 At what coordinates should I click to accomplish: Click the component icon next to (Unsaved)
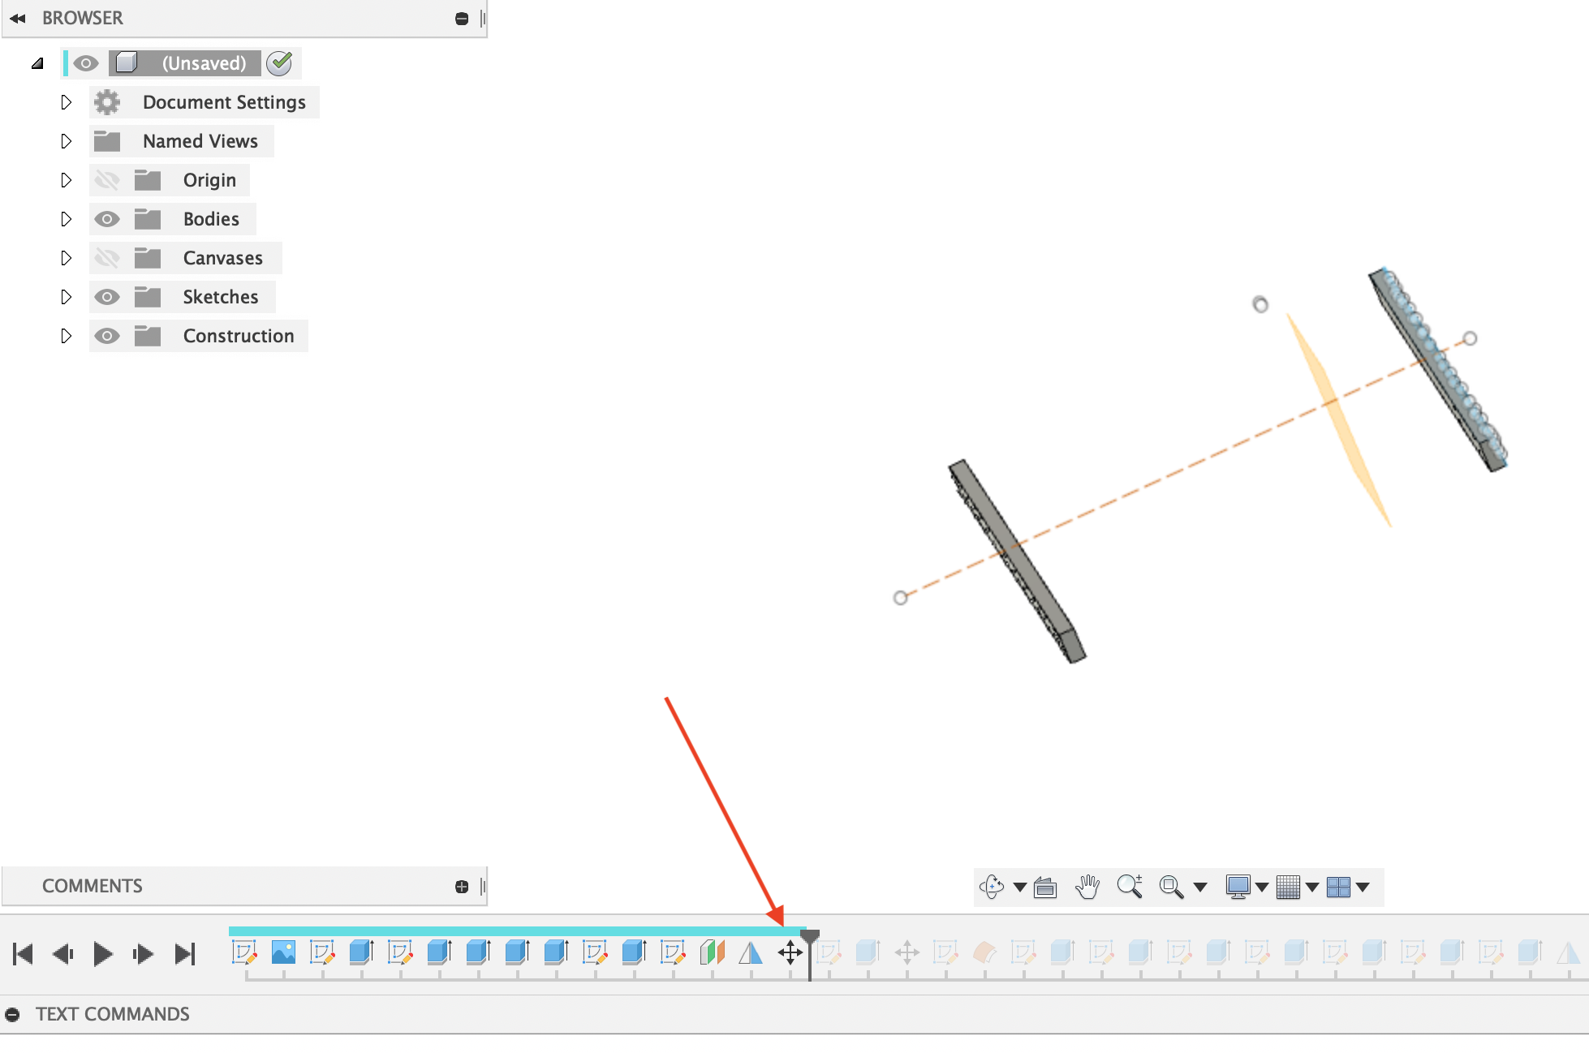click(x=127, y=62)
